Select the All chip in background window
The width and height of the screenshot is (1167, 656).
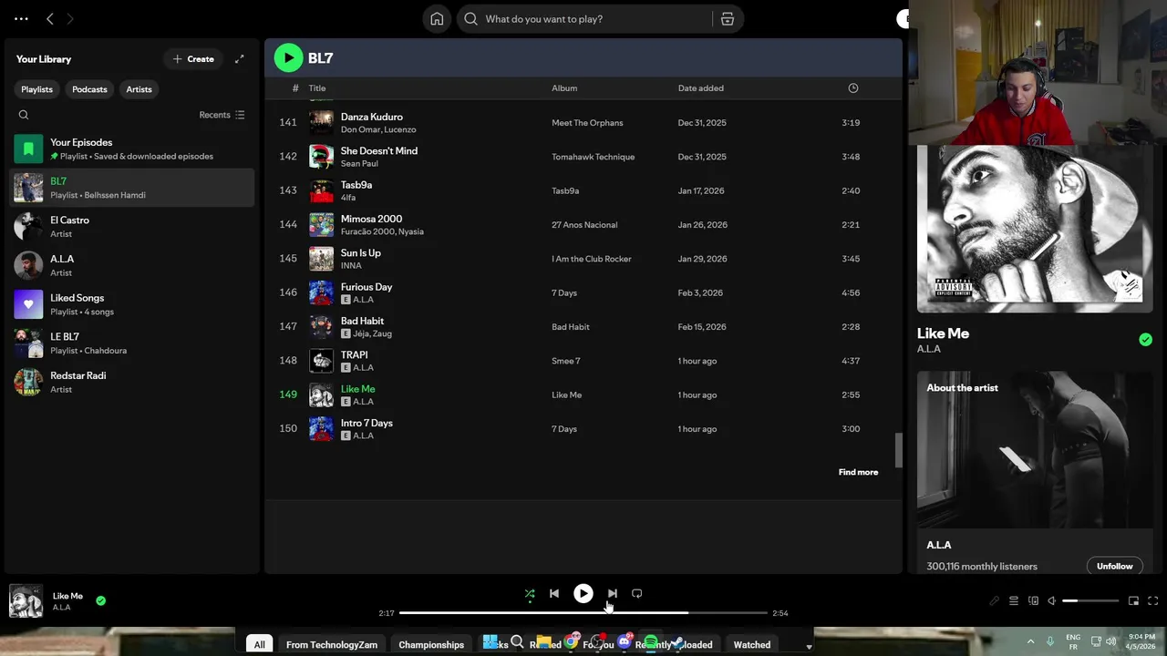259,644
